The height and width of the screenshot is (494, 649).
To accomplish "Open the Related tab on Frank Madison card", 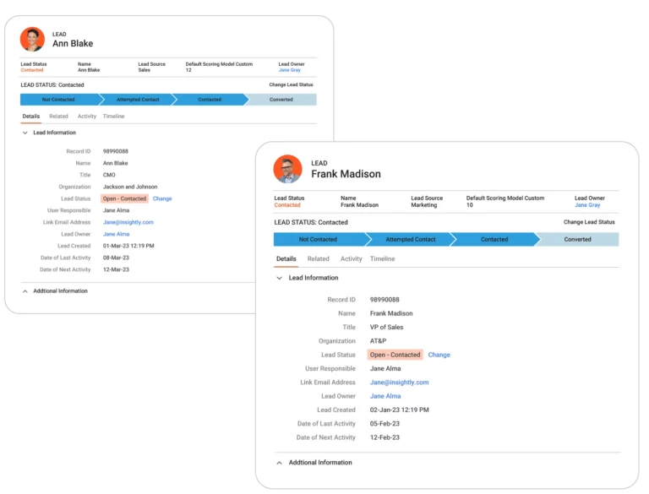I will click(319, 259).
